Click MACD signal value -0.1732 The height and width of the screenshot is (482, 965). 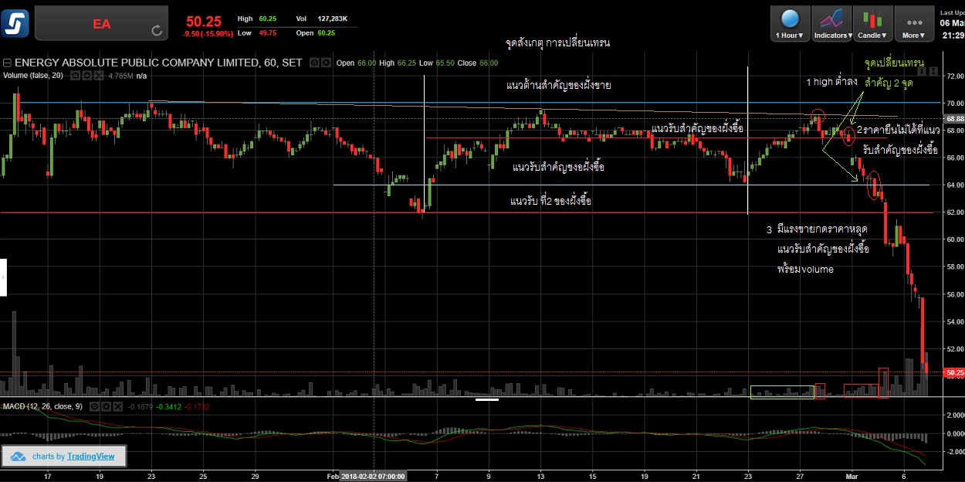pyautogui.click(x=198, y=406)
